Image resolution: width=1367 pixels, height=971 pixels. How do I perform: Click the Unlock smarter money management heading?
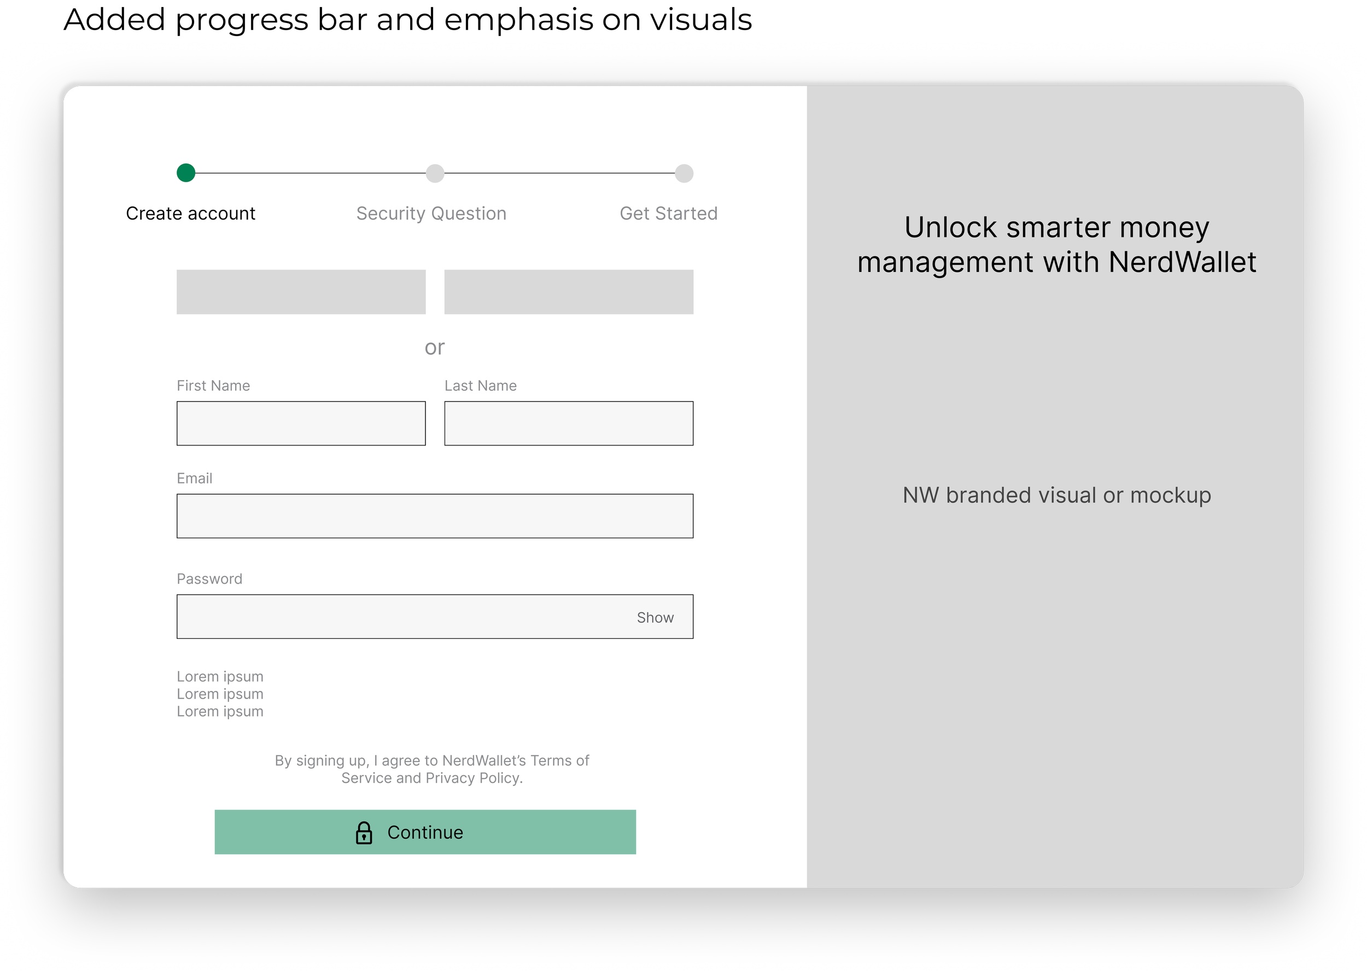[1056, 245]
